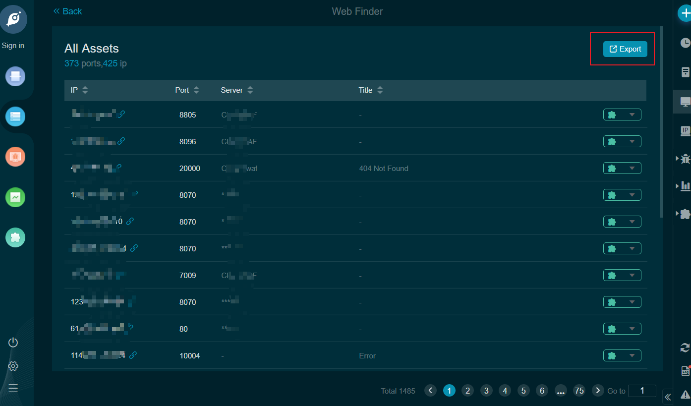The height and width of the screenshot is (406, 691).
Task: Click the Goby logo avatar above Sign in
Action: [14, 19]
